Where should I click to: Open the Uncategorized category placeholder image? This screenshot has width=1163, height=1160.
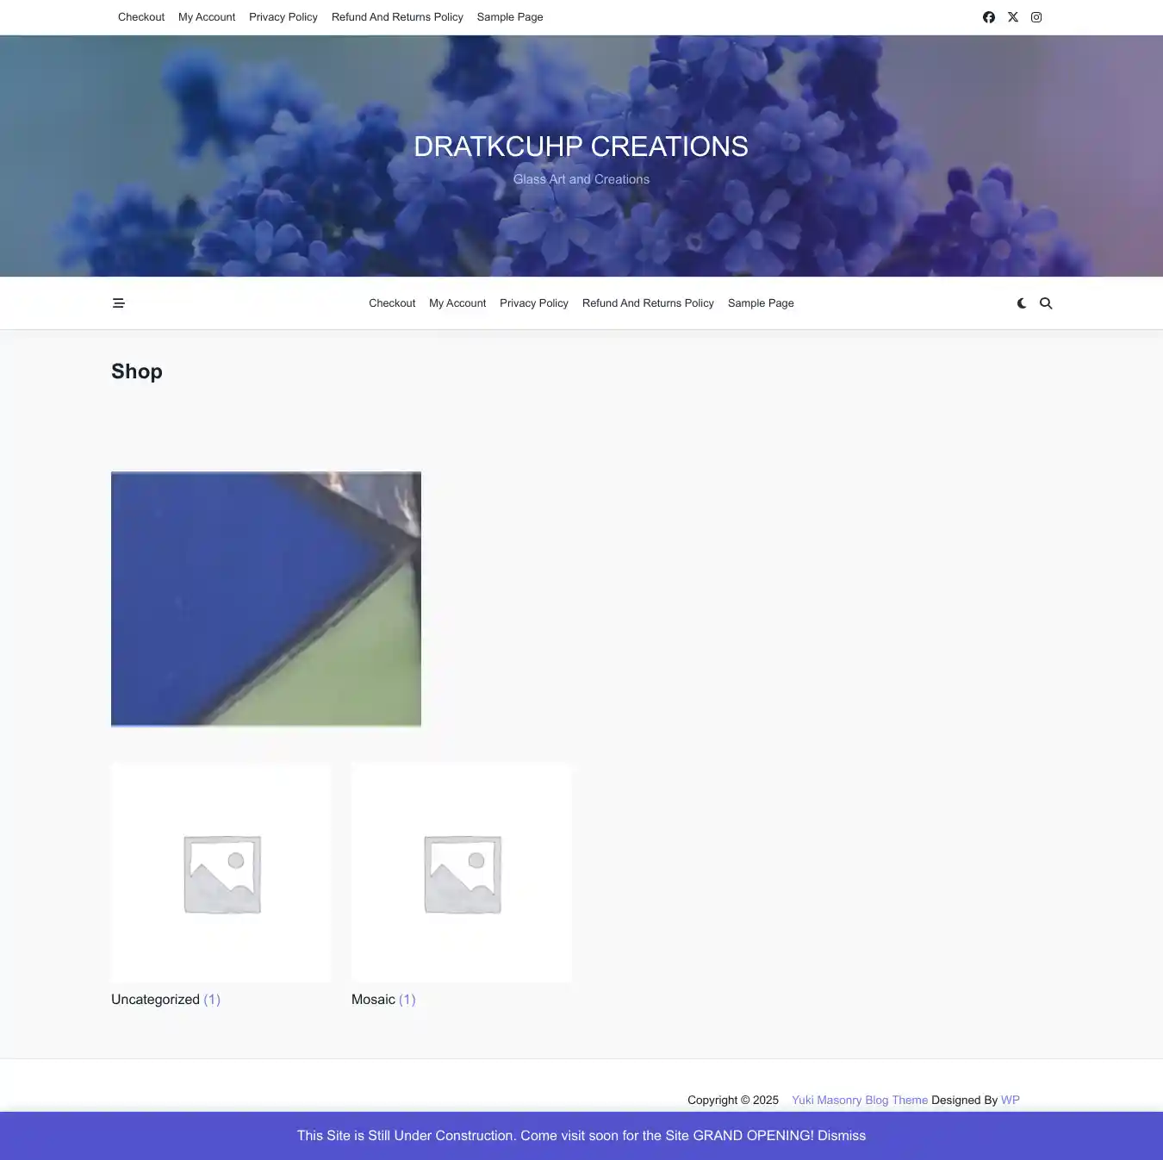221,873
